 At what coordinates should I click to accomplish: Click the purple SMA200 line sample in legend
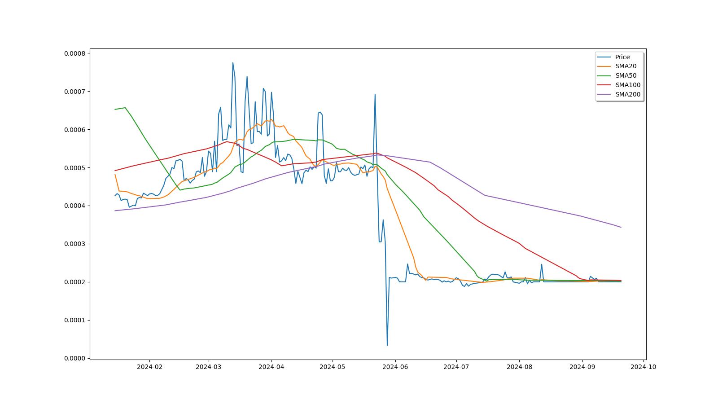tap(604, 95)
